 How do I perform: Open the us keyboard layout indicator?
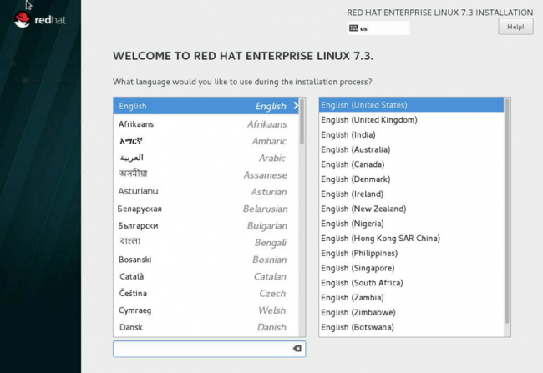[x=378, y=28]
